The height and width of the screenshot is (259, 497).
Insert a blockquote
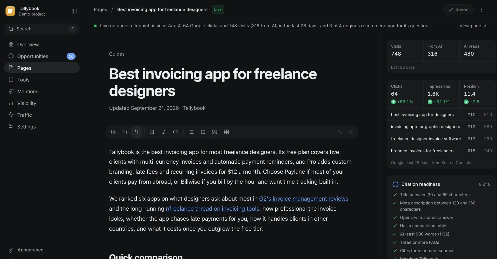point(215,132)
